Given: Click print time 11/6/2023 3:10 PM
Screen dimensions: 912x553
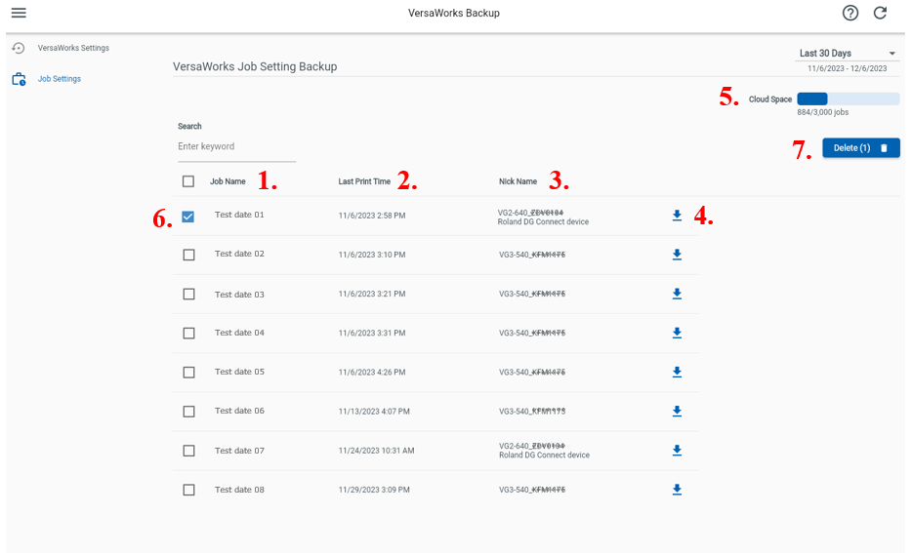Looking at the screenshot, I should coord(372,255).
